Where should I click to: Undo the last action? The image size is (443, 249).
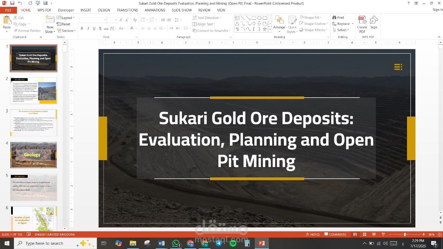[x=20, y=3]
